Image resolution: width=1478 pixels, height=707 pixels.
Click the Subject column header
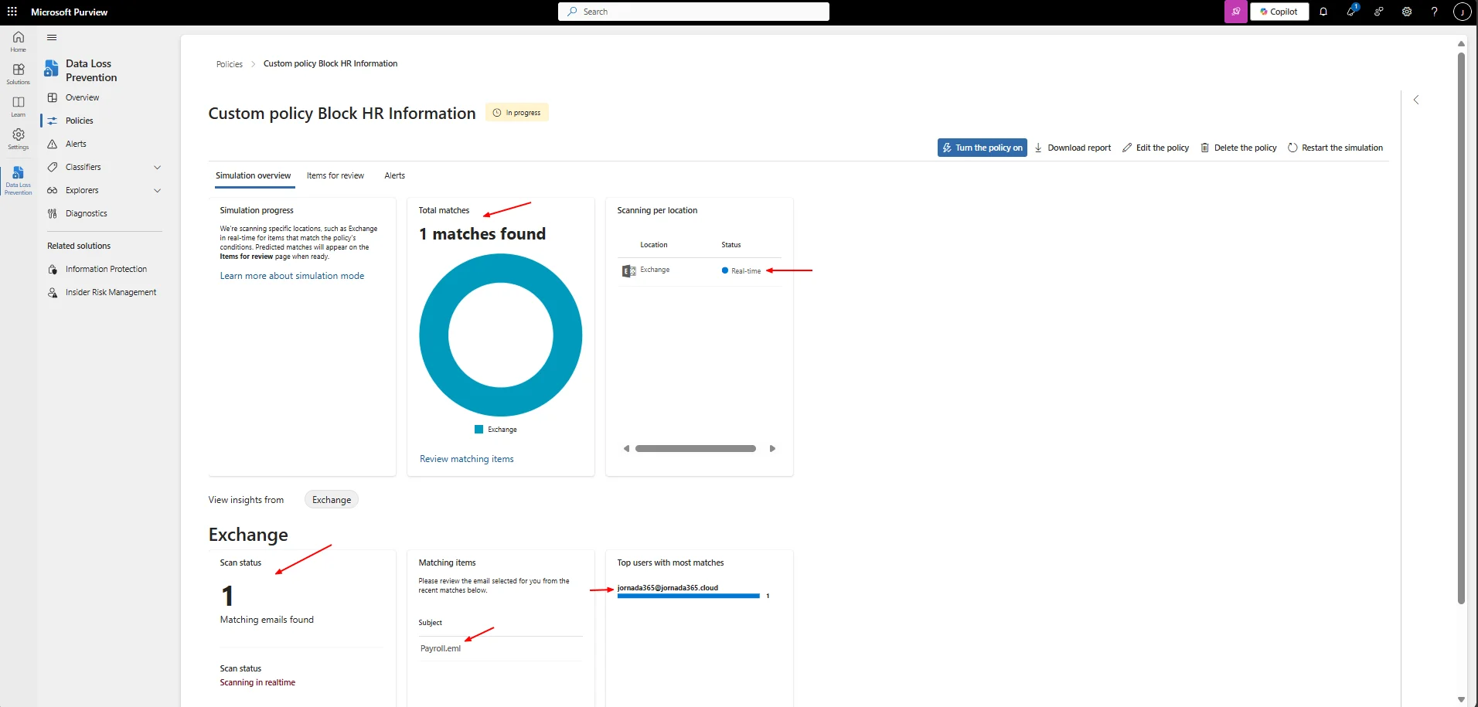click(431, 623)
